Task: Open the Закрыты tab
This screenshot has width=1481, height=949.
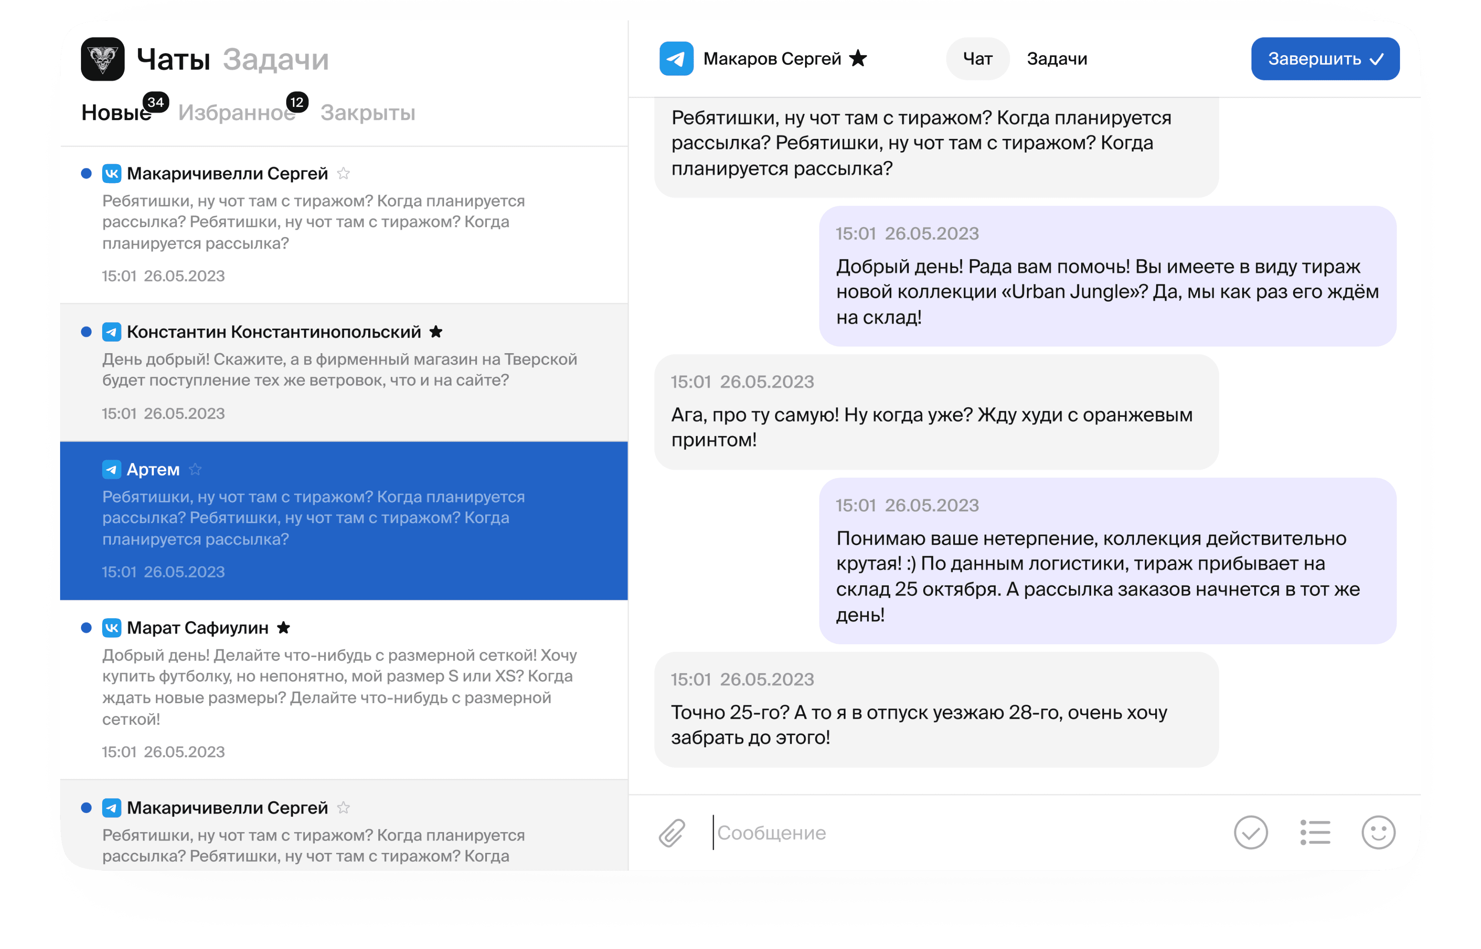Action: click(367, 113)
